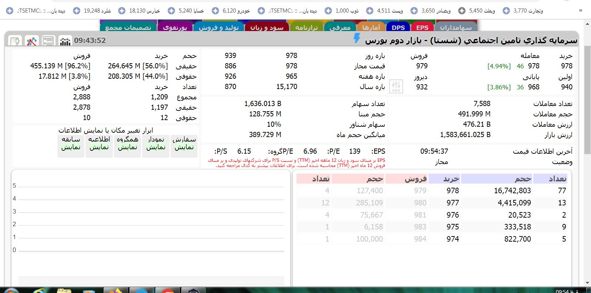Open the blue circle app in the taskbar
The height and width of the screenshot is (293, 591).
(x=141, y=290)
